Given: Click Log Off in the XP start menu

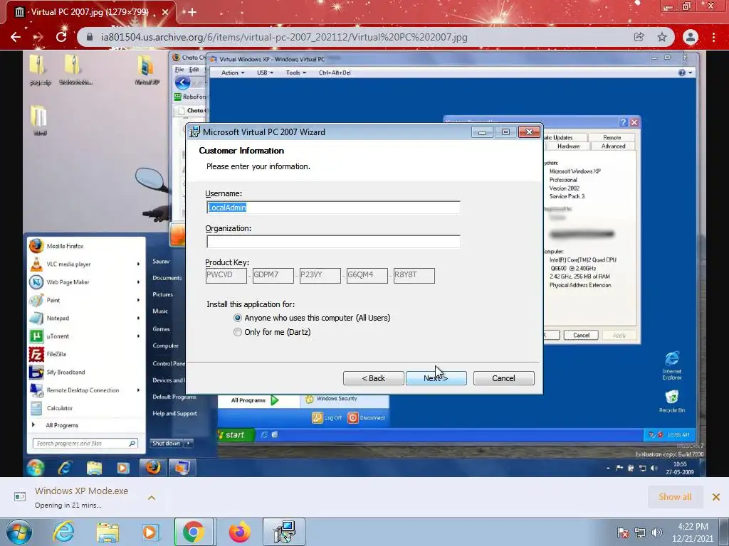Looking at the screenshot, I should (x=327, y=418).
